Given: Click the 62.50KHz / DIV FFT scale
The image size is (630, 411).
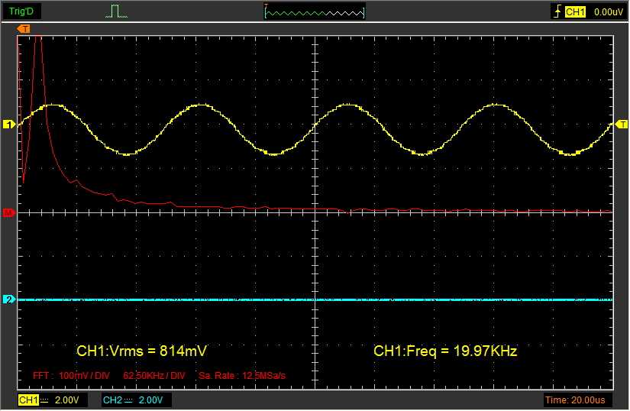Looking at the screenshot, I should coord(154,376).
